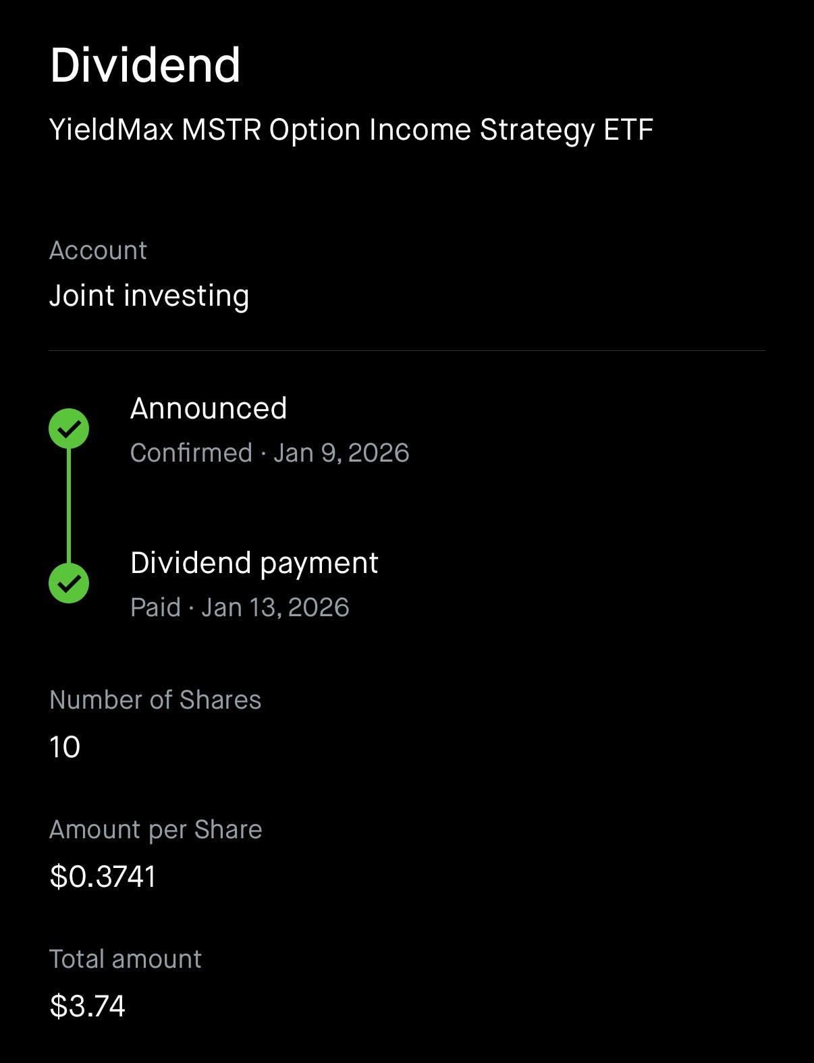Select the $3.74 total amount
Image resolution: width=814 pixels, height=1063 pixels.
pyautogui.click(x=88, y=1006)
